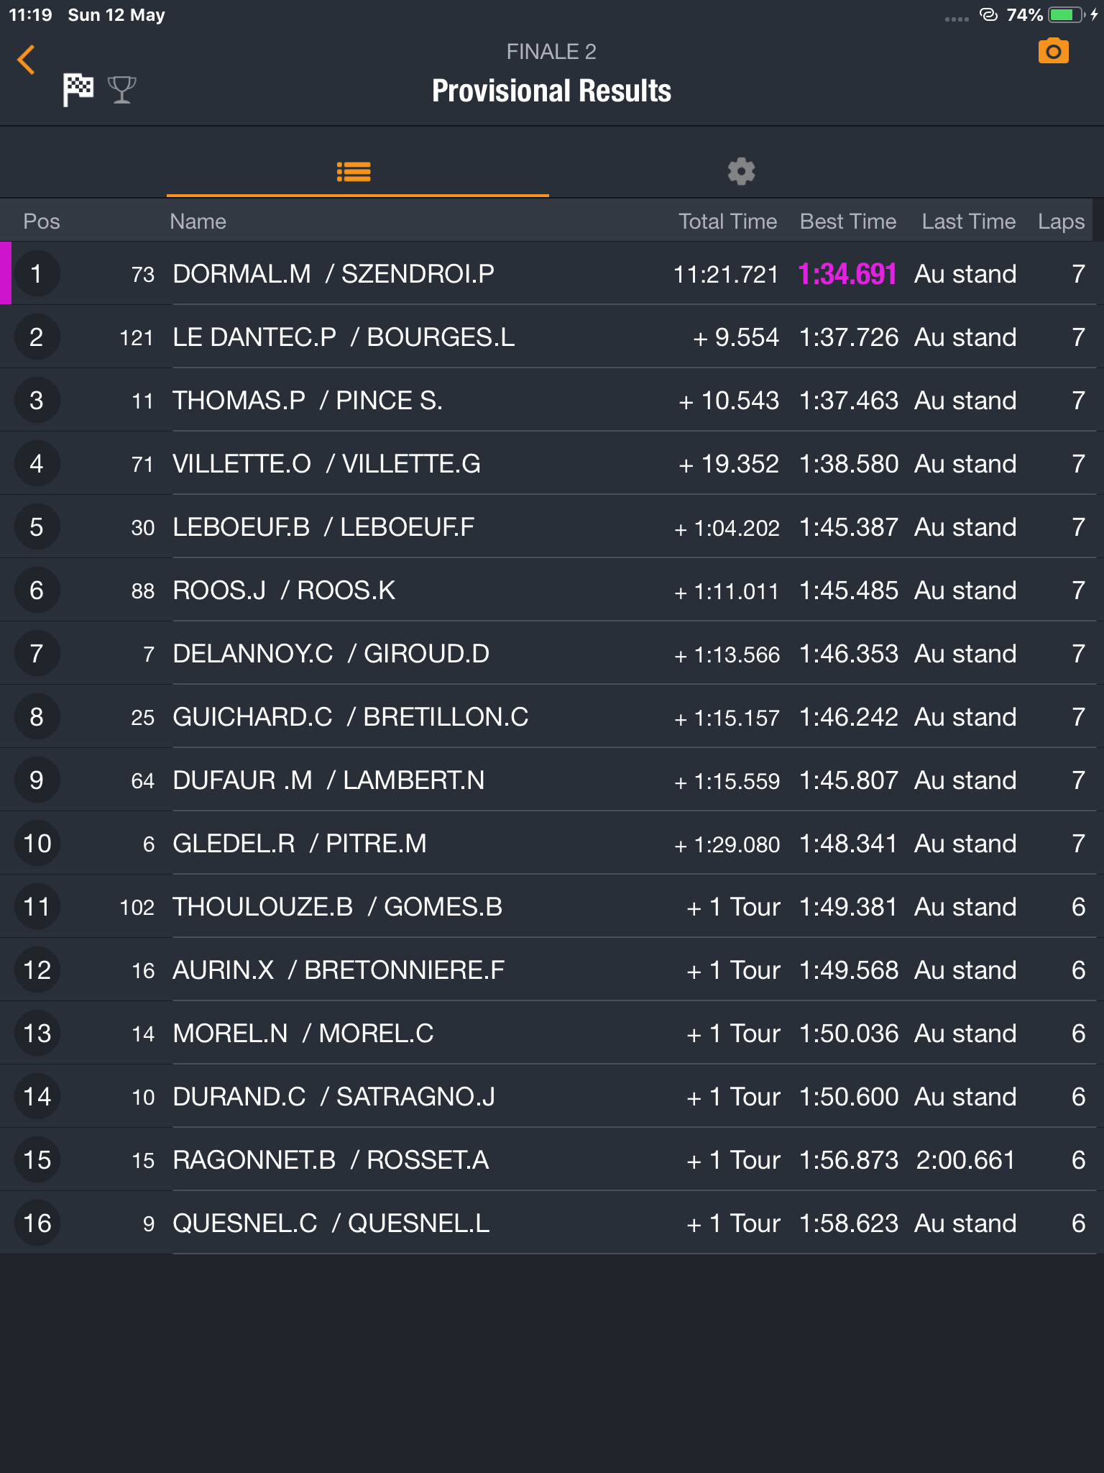1104x1473 pixels.
Task: Select the trophy icon
Action: pos(121,90)
